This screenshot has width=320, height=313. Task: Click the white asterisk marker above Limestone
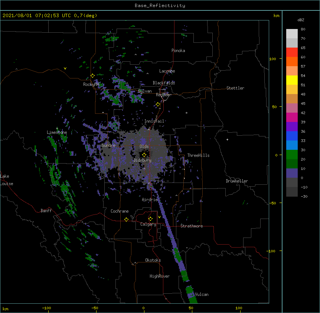click(57, 129)
